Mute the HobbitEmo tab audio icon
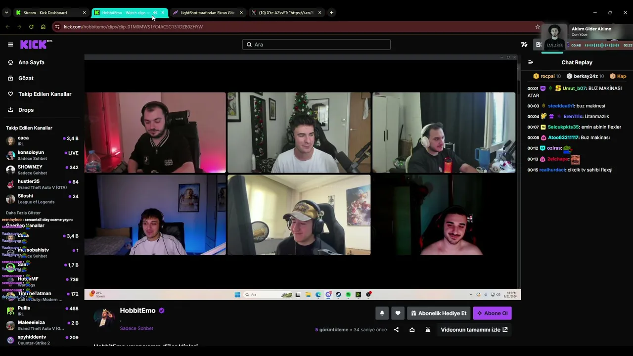Screen dimensions: 633x356 (x=155, y=13)
